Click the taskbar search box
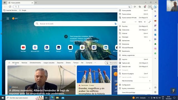This screenshot has height=100, width=178. coord(24,98)
